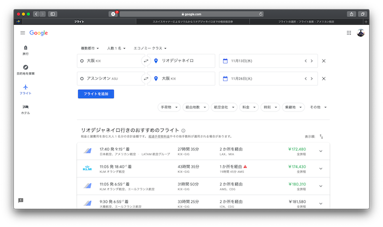Click the Safari share button

coord(351,14)
